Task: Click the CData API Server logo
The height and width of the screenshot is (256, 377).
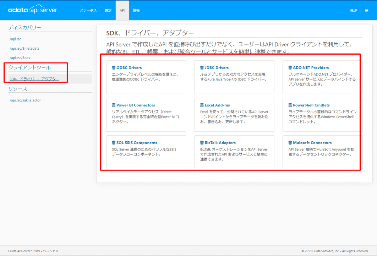Action: pyautogui.click(x=33, y=10)
